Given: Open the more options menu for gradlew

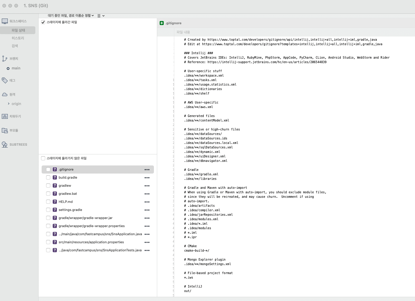Looking at the screenshot, I should tap(147, 186).
